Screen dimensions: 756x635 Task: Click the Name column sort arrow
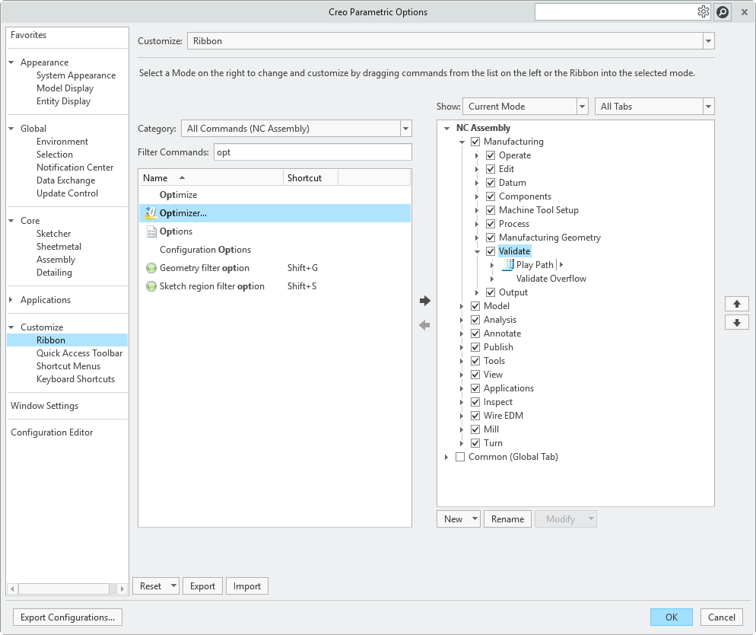coord(182,177)
